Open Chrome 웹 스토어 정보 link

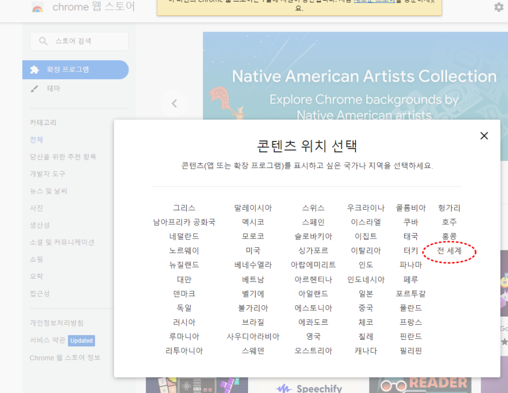coord(65,358)
